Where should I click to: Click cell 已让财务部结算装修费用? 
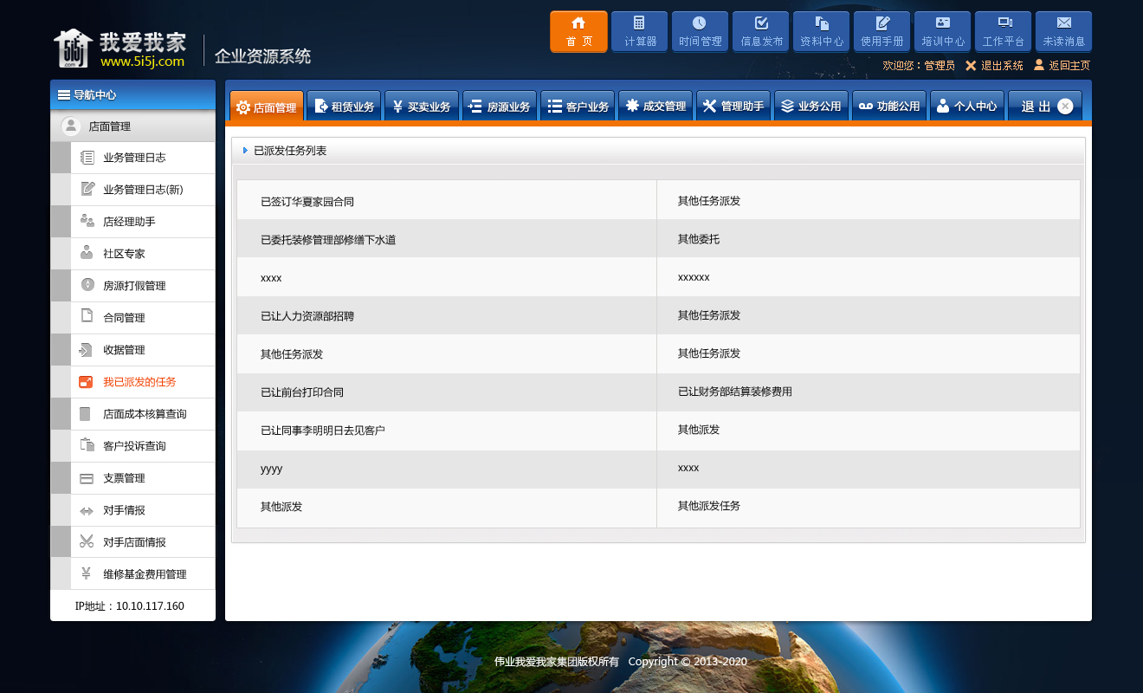pyautogui.click(x=735, y=392)
